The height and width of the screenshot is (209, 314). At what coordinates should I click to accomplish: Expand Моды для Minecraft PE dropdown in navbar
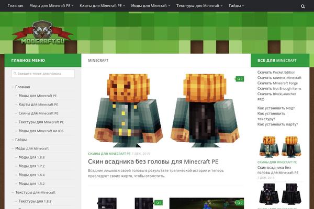click(x=51, y=6)
